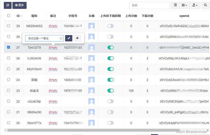Screen dimensions: 210x135
Task: Select the checkbox for row 21
Action: point(8,112)
